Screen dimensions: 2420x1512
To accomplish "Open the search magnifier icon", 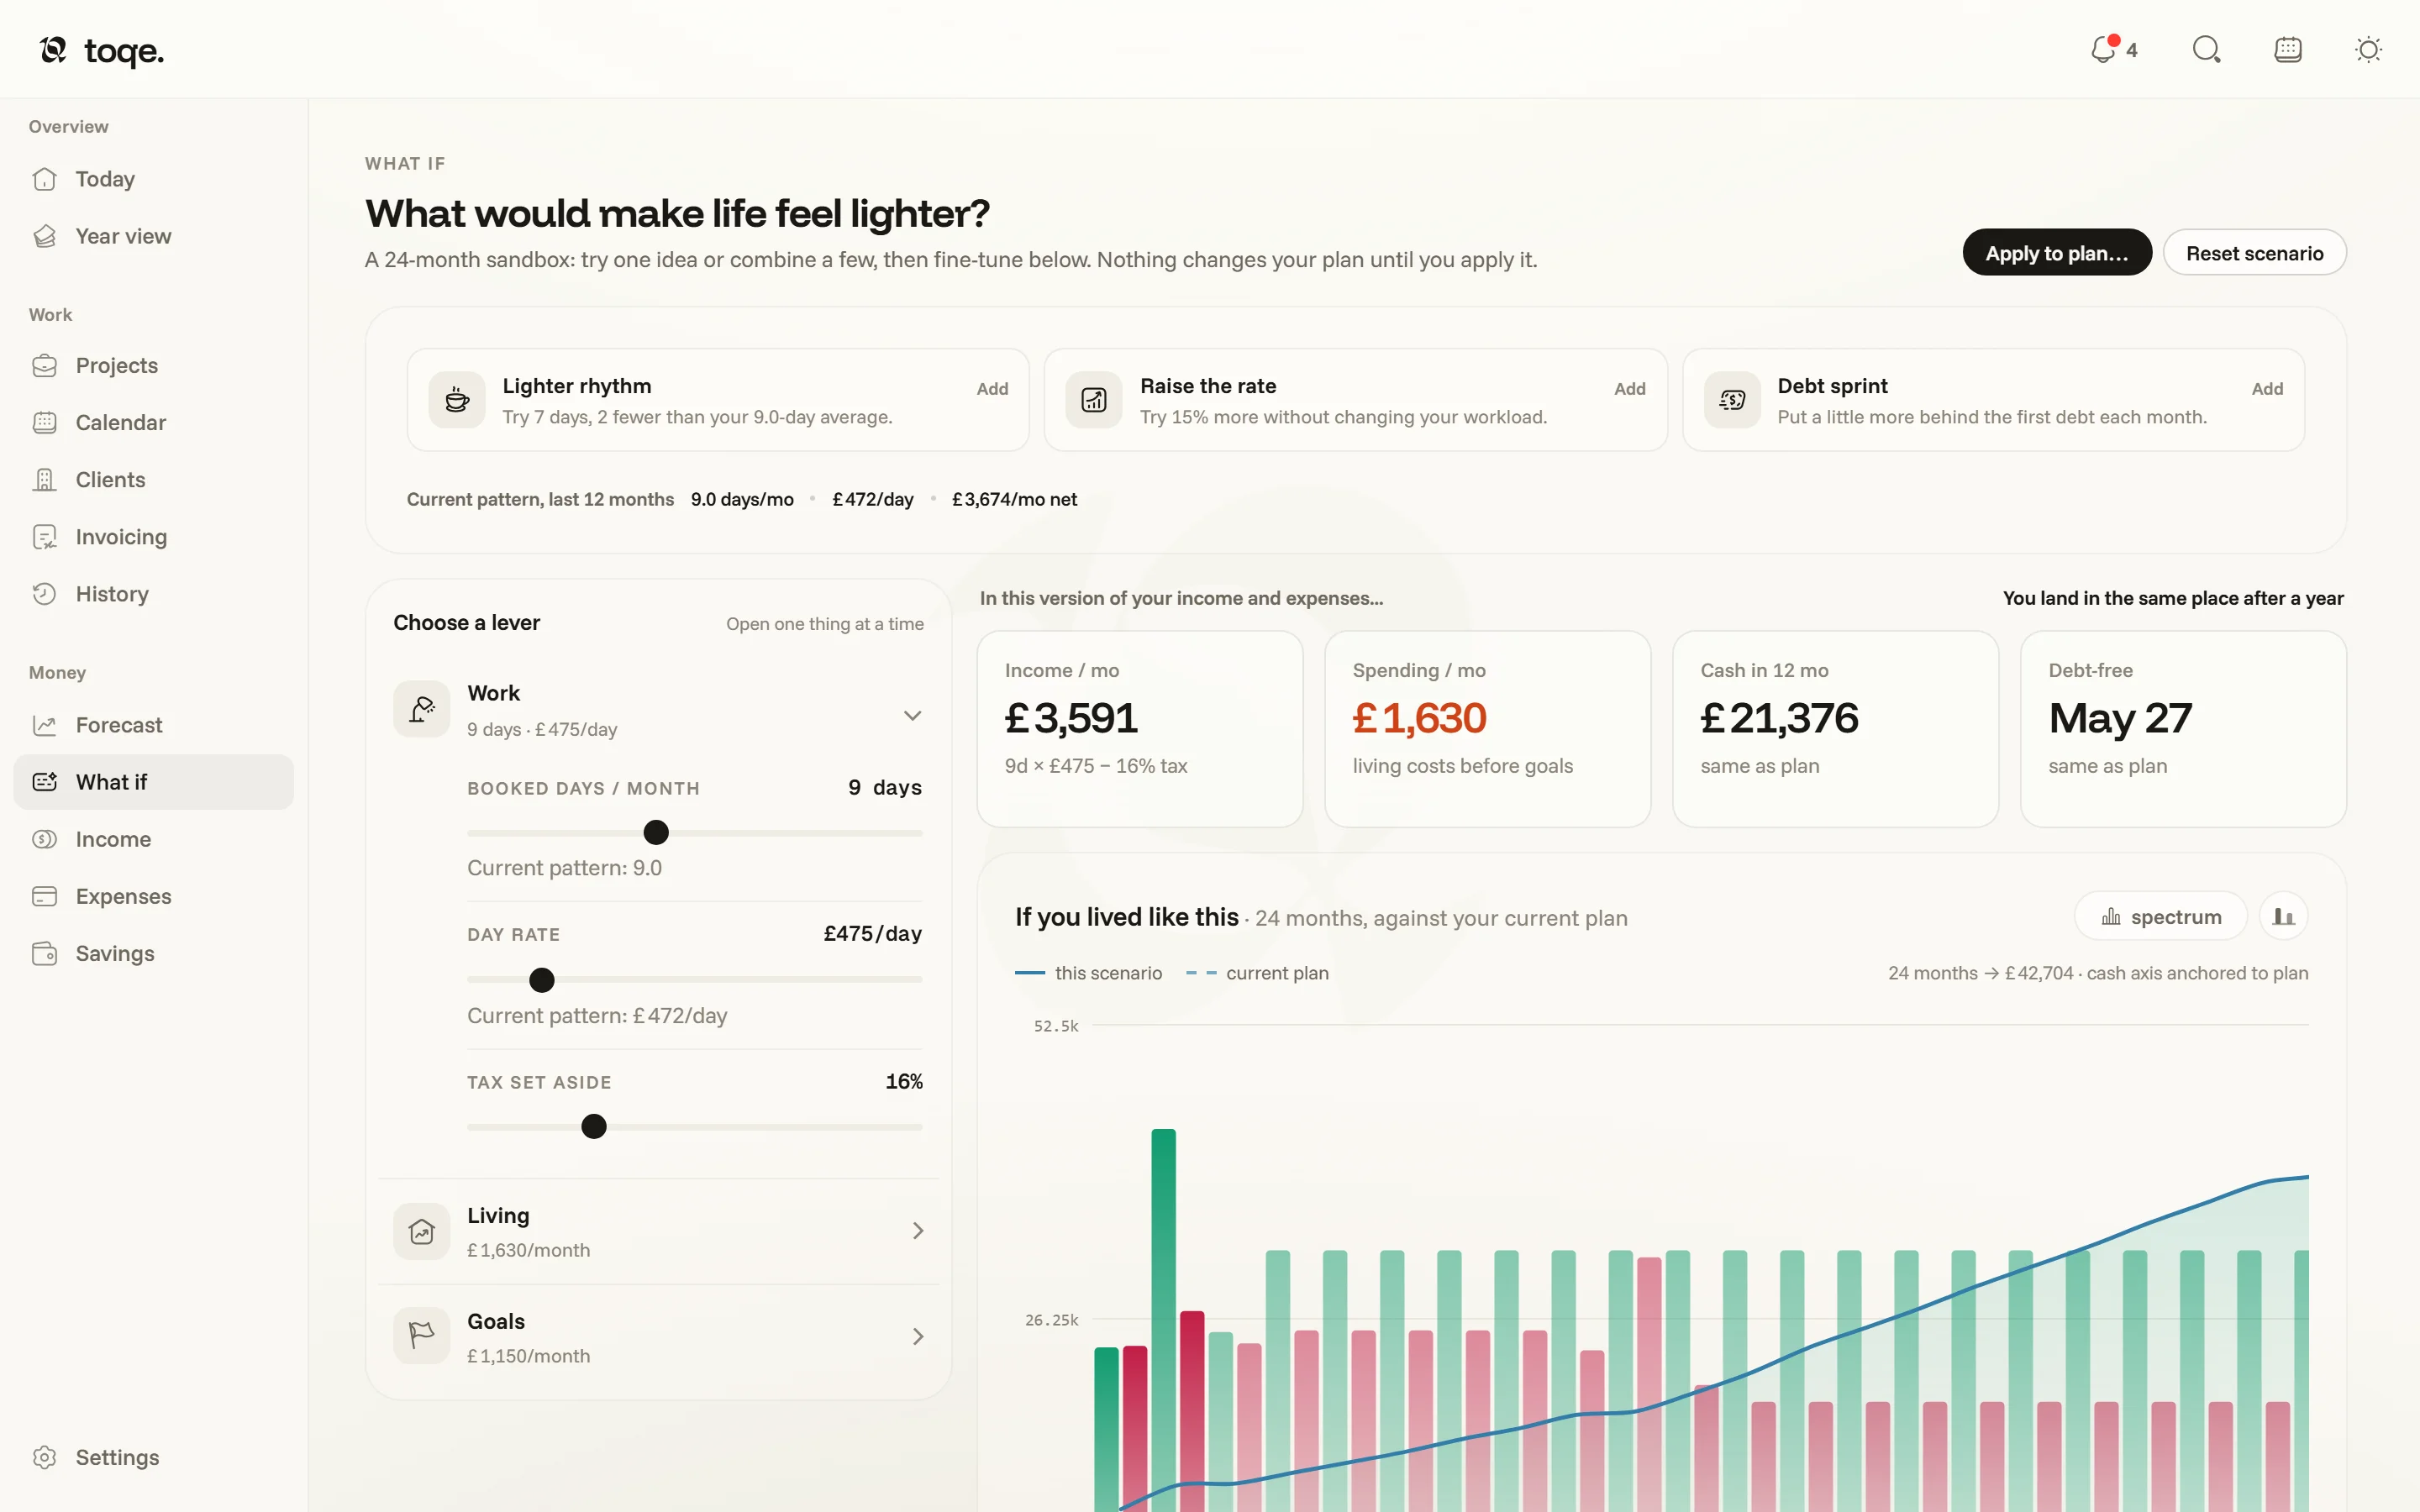I will pyautogui.click(x=2206, y=49).
